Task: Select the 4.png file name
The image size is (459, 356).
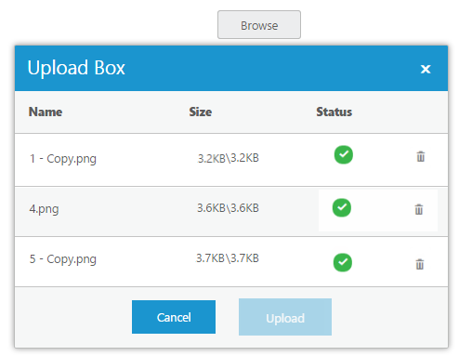Action: 44,209
